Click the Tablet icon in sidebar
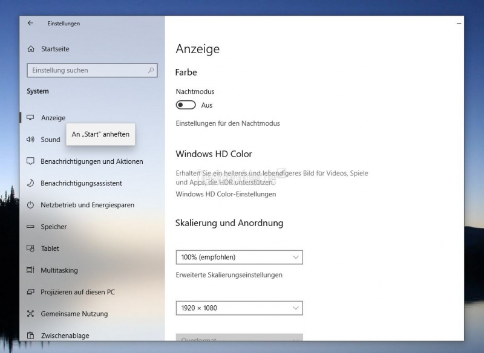Screen dimensions: 484x353 [30, 248]
